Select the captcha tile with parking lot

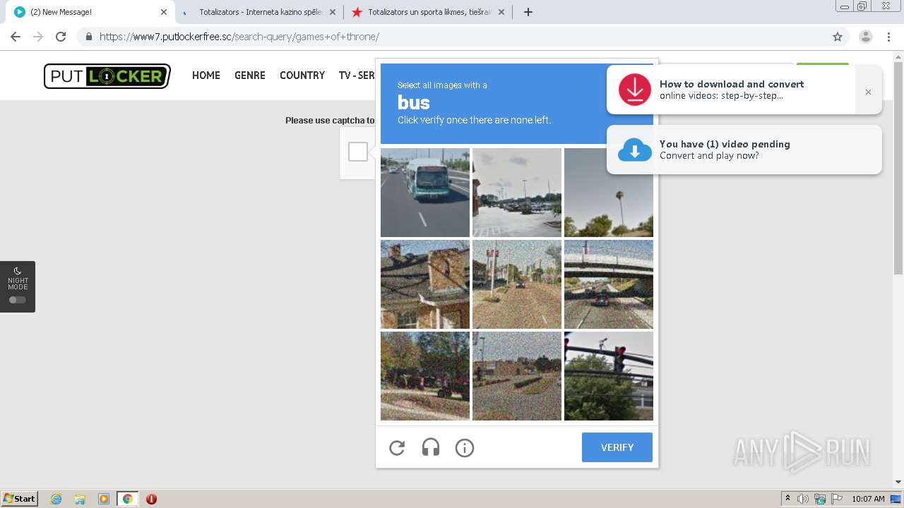pos(517,193)
